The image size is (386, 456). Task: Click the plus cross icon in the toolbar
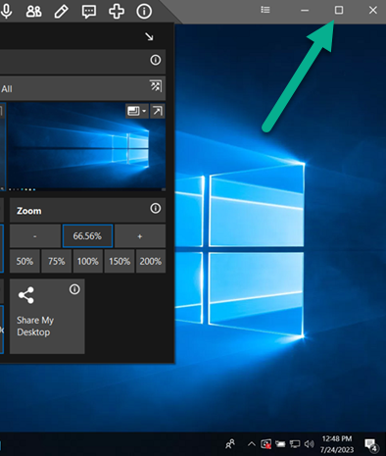[117, 11]
